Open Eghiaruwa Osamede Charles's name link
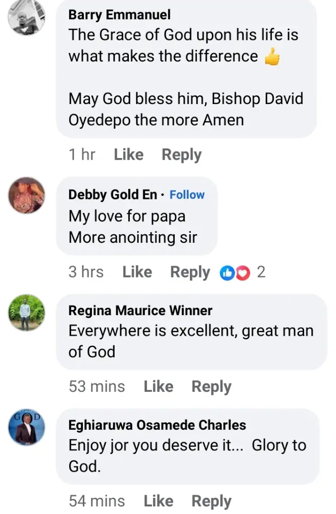The width and height of the screenshot is (336, 514). [x=157, y=425]
